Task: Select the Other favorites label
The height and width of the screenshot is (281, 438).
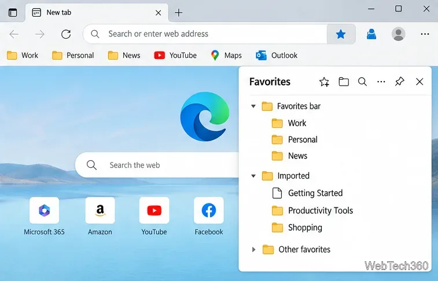Action: click(304, 249)
